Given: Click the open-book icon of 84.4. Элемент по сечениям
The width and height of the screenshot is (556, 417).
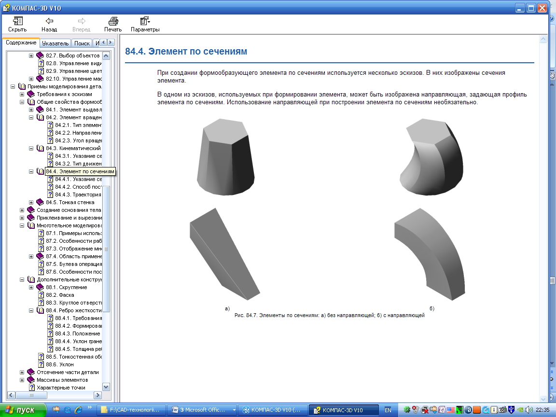Looking at the screenshot, I should click(x=41, y=172).
